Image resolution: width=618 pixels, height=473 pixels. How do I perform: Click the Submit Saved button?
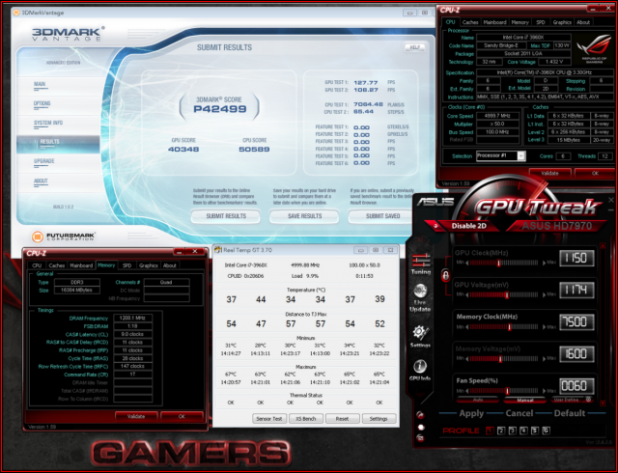pos(382,216)
